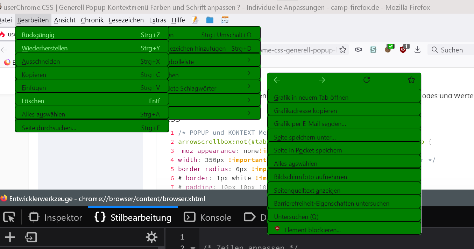Switch to the Konsole tab
474x249 pixels.
point(208,218)
